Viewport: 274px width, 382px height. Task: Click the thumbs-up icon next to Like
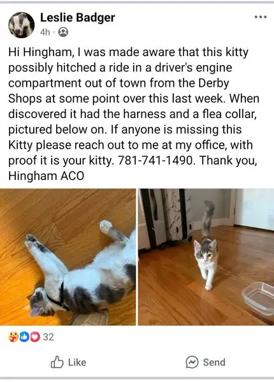point(57,362)
